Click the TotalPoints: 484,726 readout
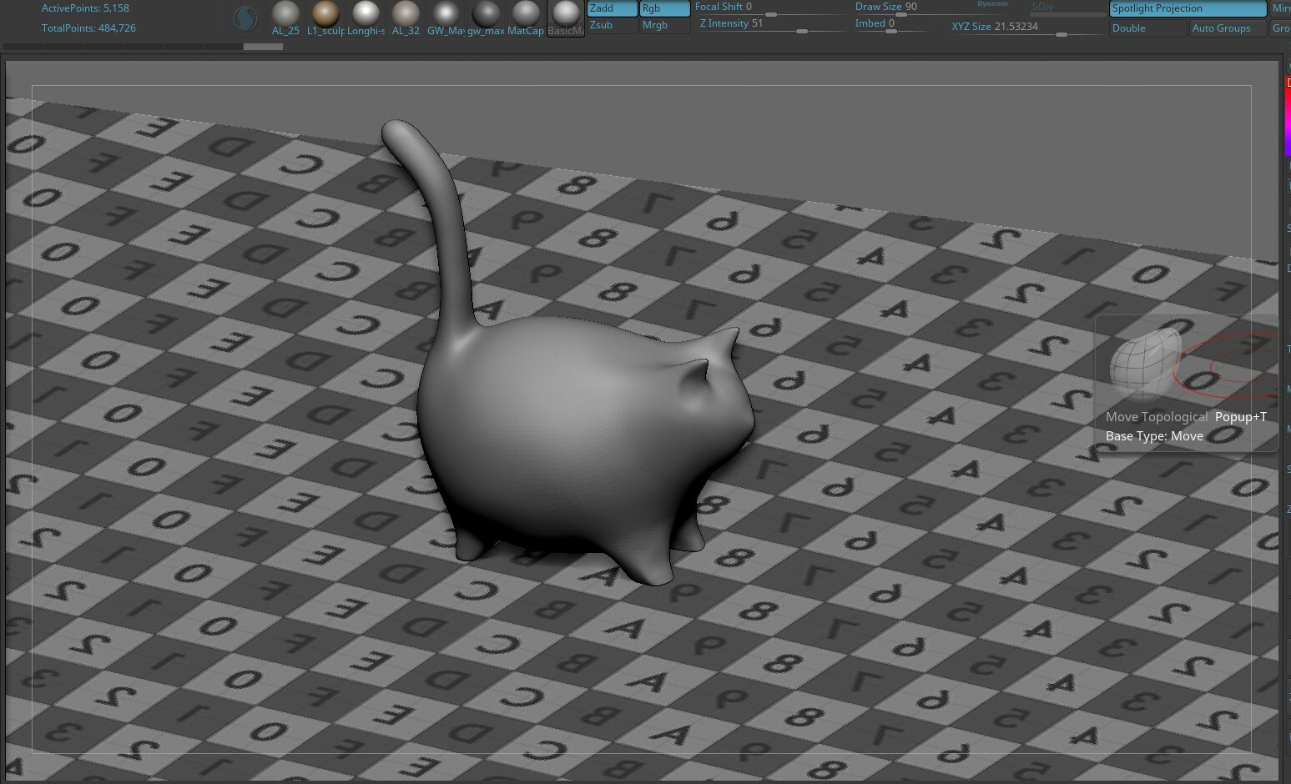The height and width of the screenshot is (784, 1291). pos(88,28)
